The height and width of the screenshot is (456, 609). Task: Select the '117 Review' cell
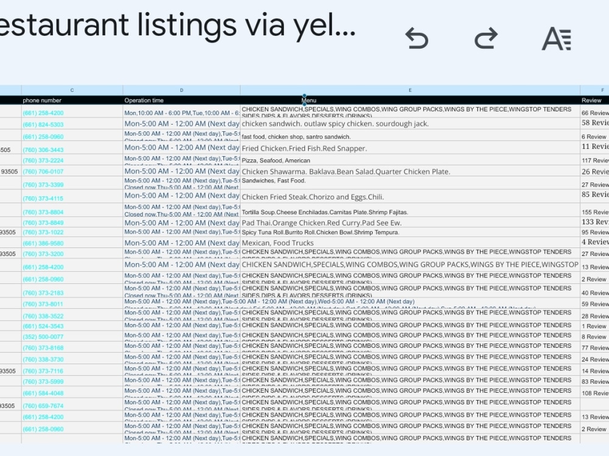(x=594, y=160)
